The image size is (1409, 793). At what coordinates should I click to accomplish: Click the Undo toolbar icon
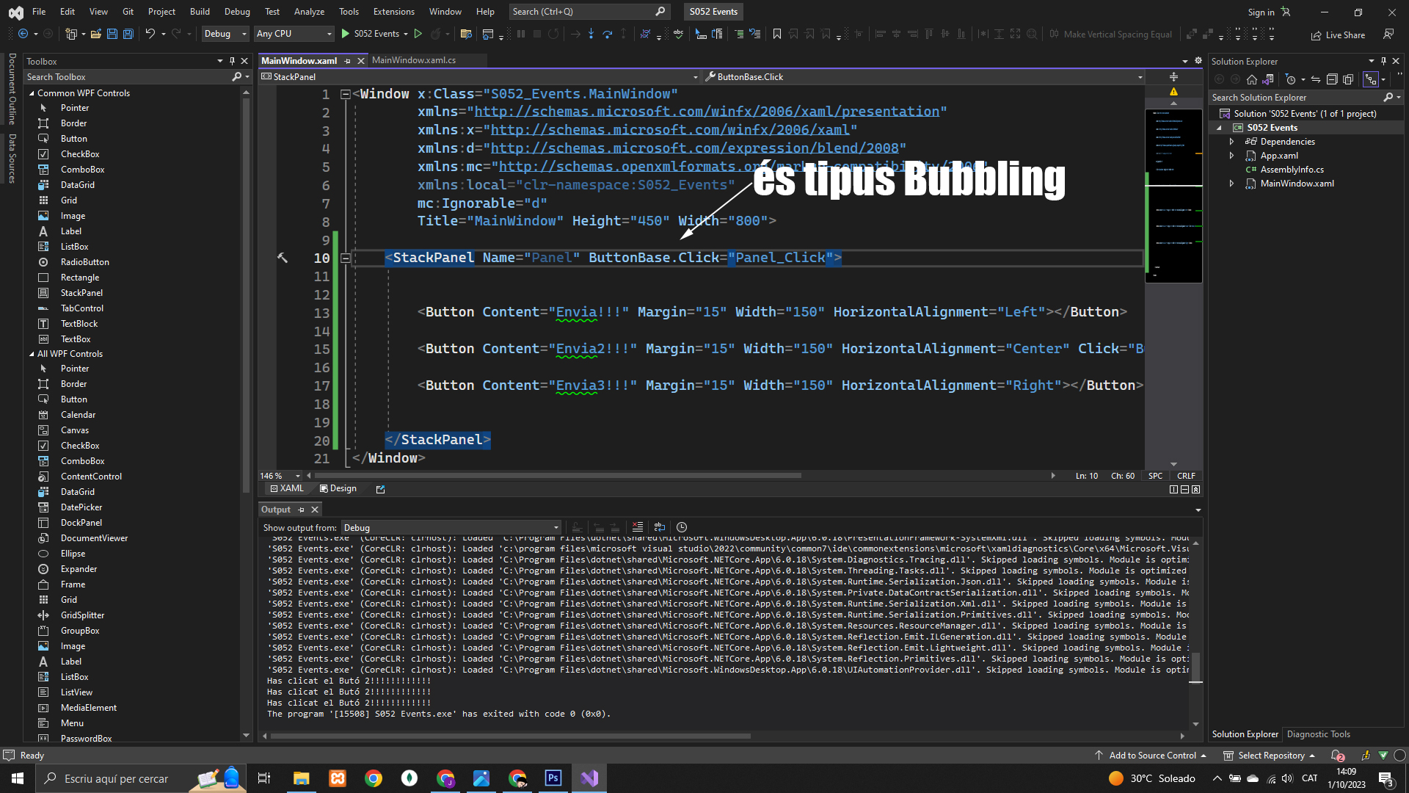tap(150, 34)
